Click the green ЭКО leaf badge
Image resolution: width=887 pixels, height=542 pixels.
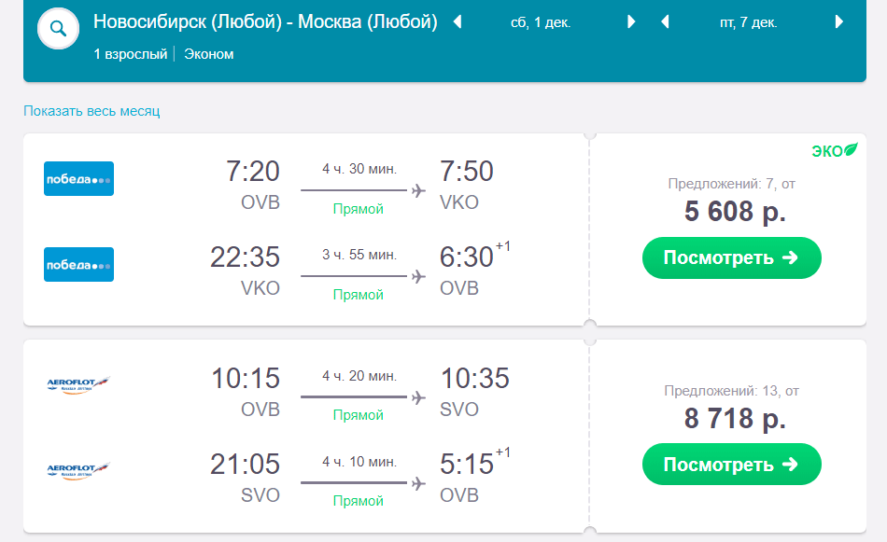[835, 150]
